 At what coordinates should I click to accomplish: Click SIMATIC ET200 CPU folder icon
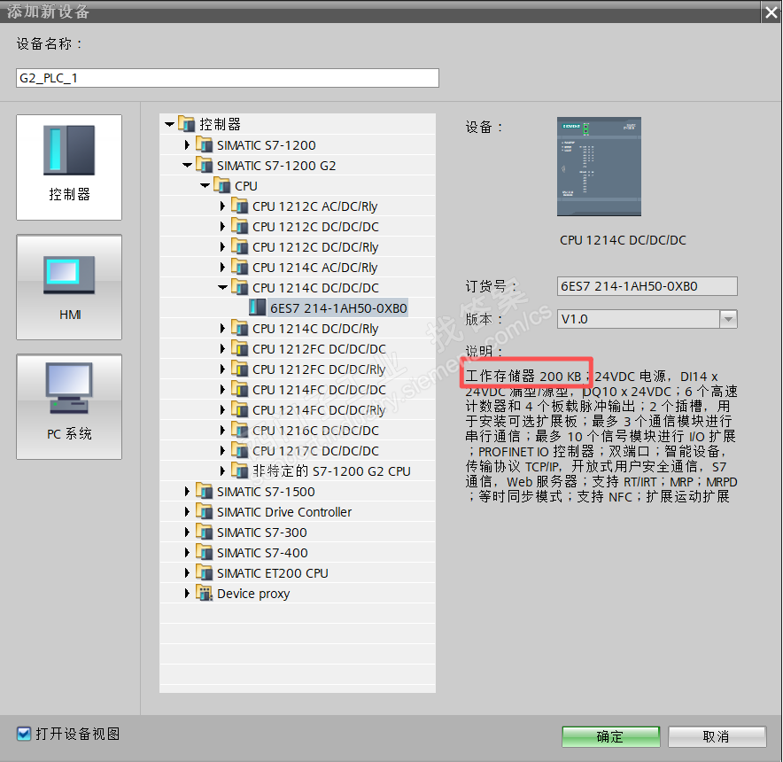205,572
